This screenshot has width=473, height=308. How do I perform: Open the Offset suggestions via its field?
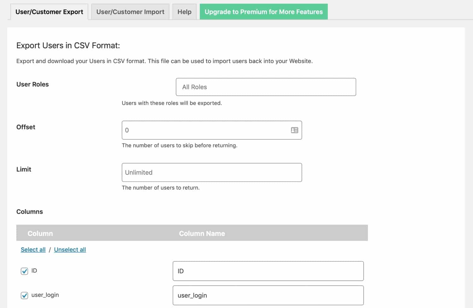tap(212, 130)
